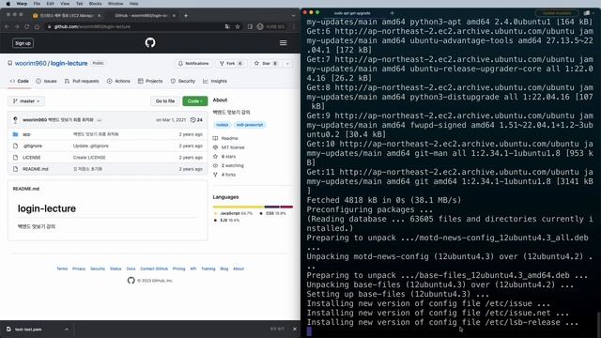Open the footer Contact GitHub link
This screenshot has width=601, height=338.
click(154, 269)
